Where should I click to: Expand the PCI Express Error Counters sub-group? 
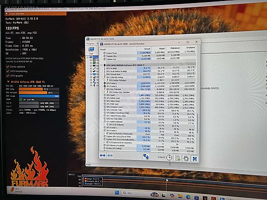104,142
